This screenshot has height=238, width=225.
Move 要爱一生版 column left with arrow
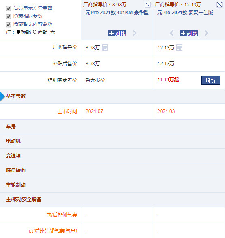[171, 33]
